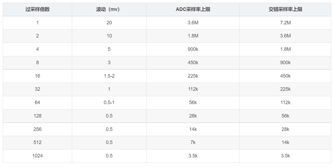This screenshot has height=167, width=334.
Task: Click the oversampling value 128 cell
Action: pos(37,116)
